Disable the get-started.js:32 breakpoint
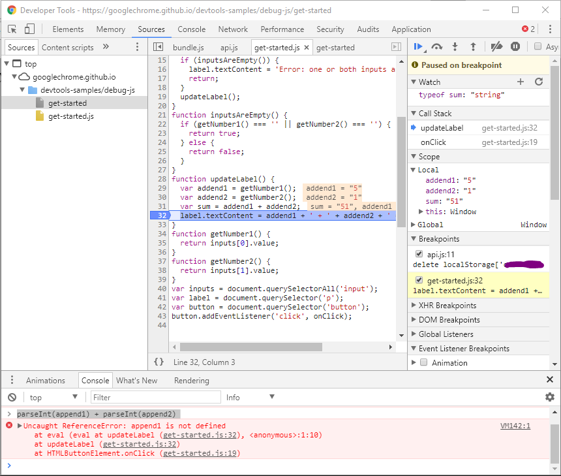 [419, 280]
